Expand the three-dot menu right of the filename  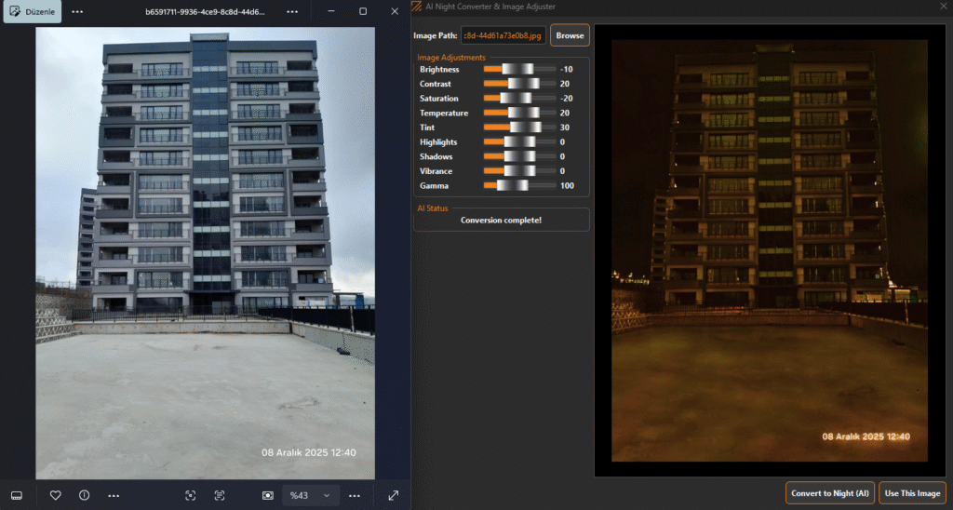coord(292,12)
